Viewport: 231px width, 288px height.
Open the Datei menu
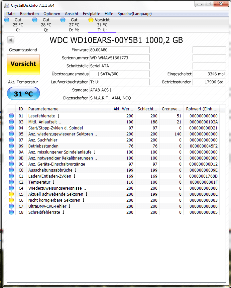point(11,14)
